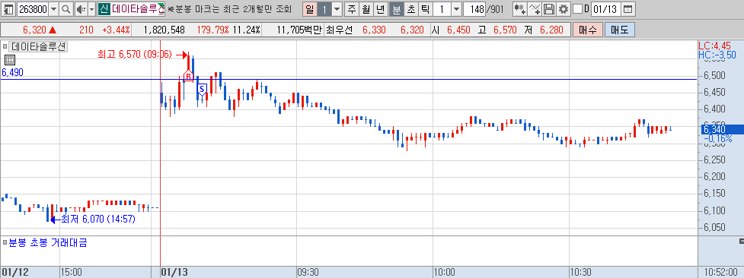The width and height of the screenshot is (744, 278).
Task: Switch to the 틱 tick period tab
Action: pos(426,8)
